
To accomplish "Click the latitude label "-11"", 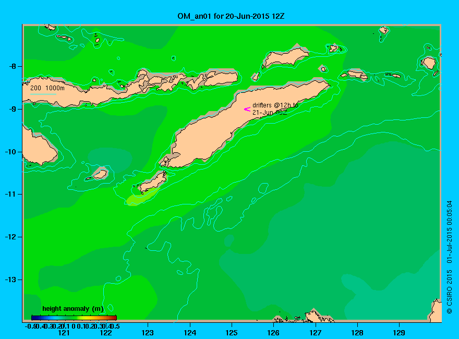I will pos(11,195).
